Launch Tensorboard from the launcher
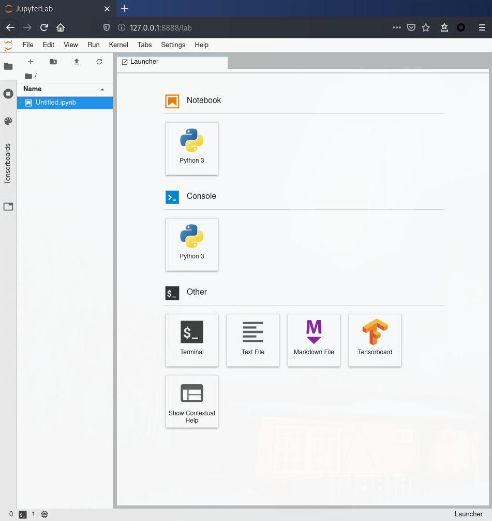This screenshot has width=492, height=521. tap(375, 340)
